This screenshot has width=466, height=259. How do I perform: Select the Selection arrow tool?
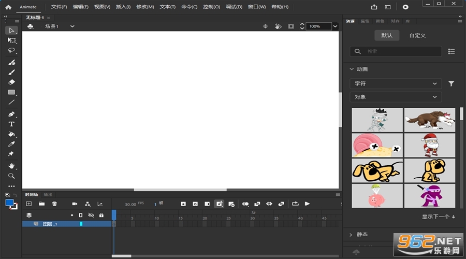pyautogui.click(x=11, y=31)
